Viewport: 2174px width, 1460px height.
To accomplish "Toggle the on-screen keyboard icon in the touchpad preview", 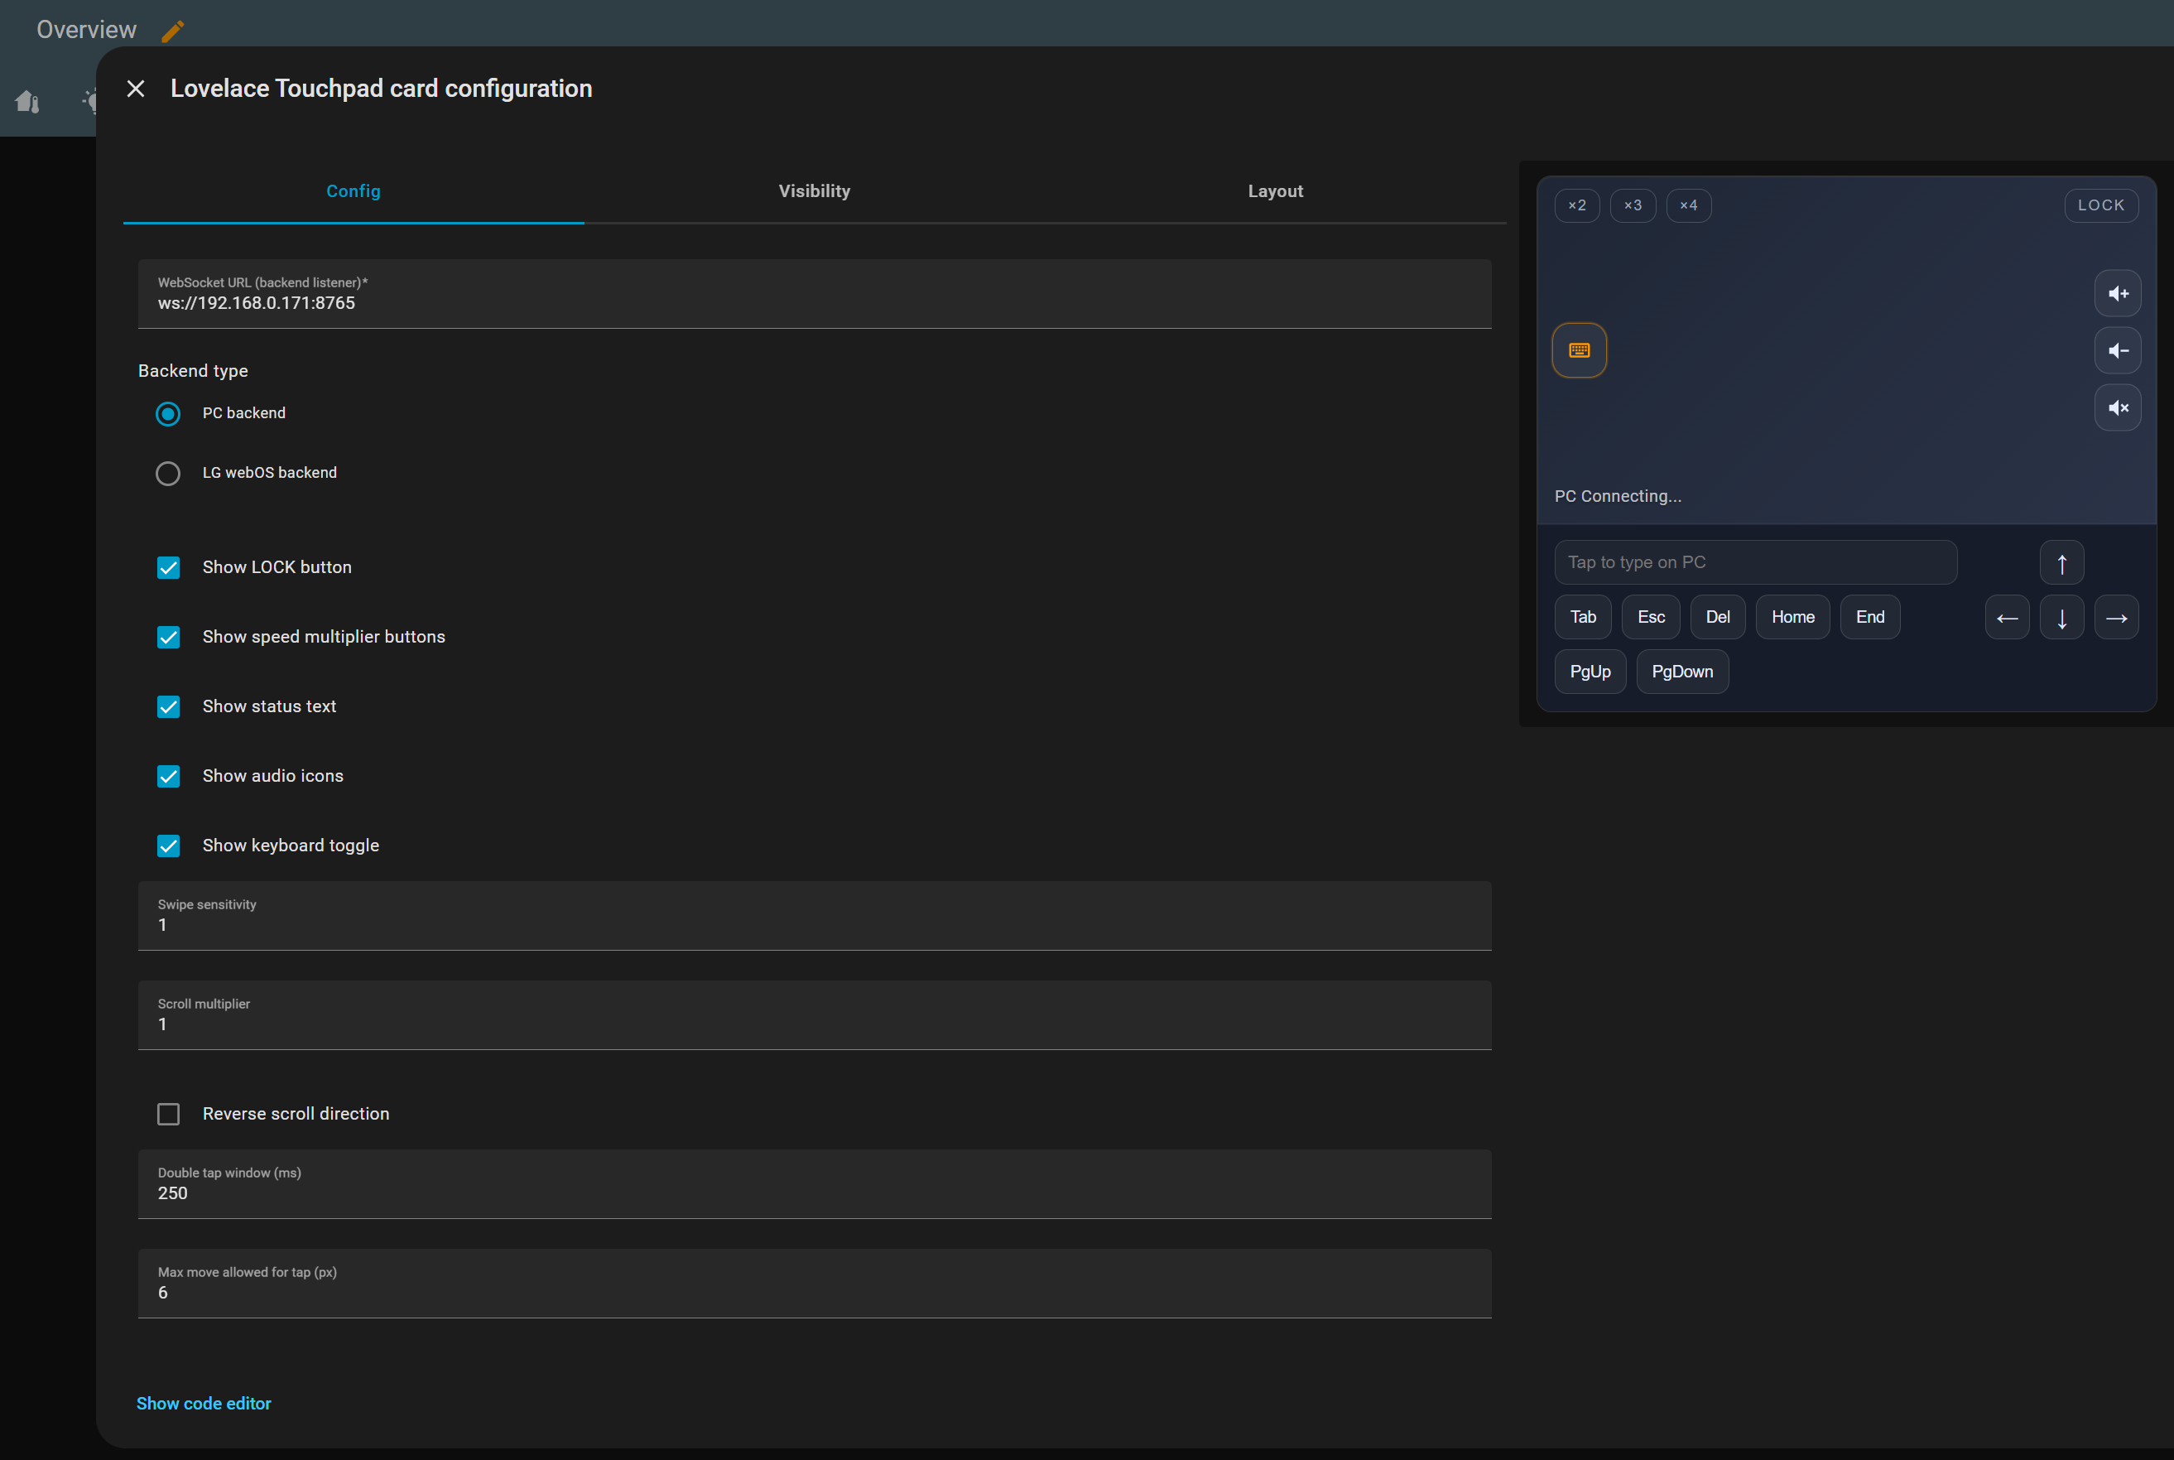I will click(x=1579, y=350).
